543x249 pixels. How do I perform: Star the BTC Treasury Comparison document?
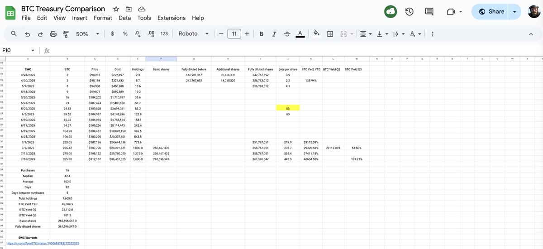116,9
